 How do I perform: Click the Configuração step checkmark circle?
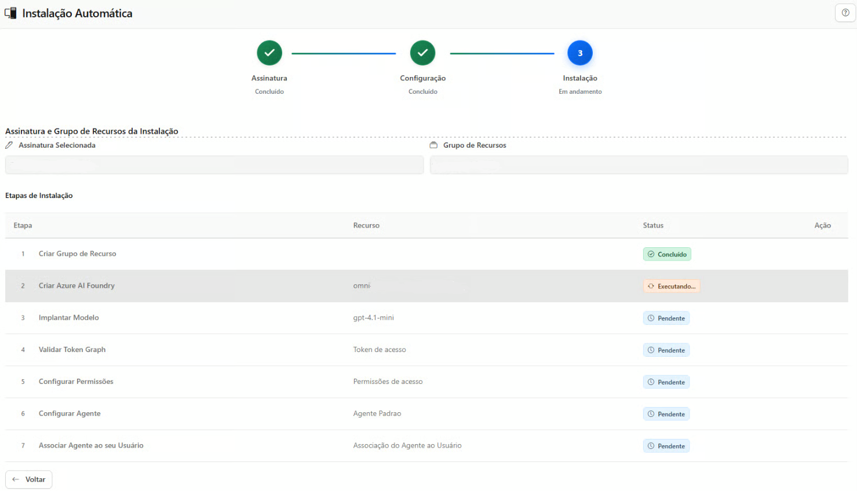tap(422, 53)
